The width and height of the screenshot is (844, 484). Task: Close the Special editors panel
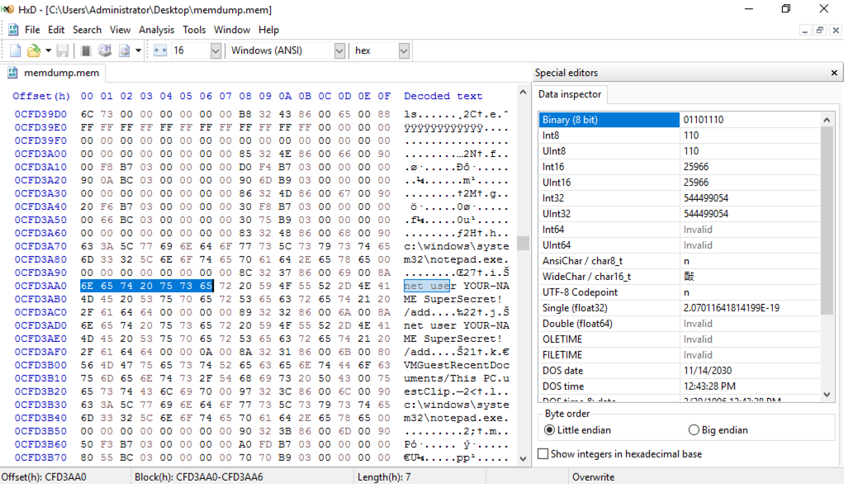(x=834, y=73)
